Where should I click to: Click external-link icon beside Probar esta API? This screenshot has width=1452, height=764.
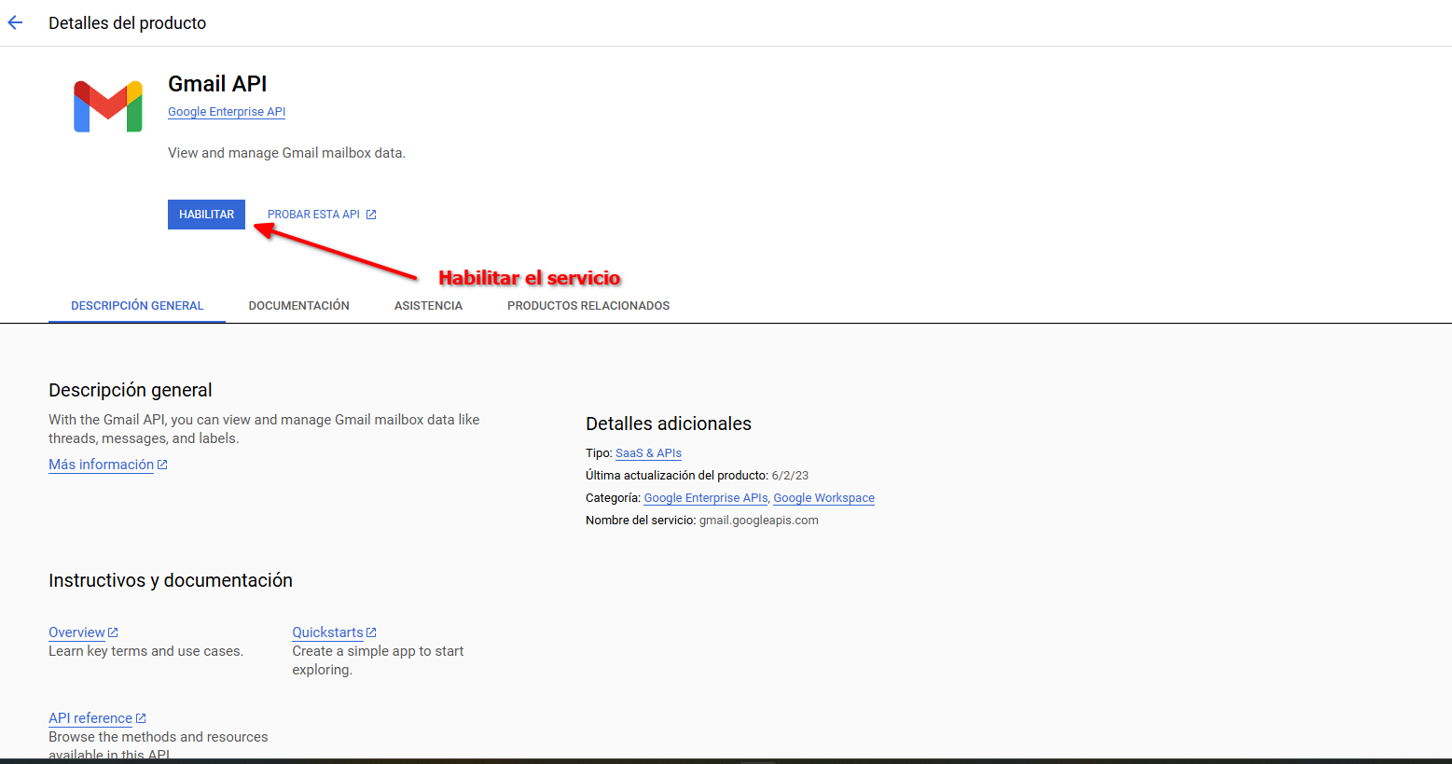(371, 215)
